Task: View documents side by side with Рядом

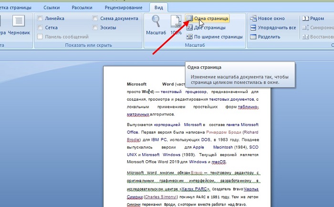Action: pos(313,18)
